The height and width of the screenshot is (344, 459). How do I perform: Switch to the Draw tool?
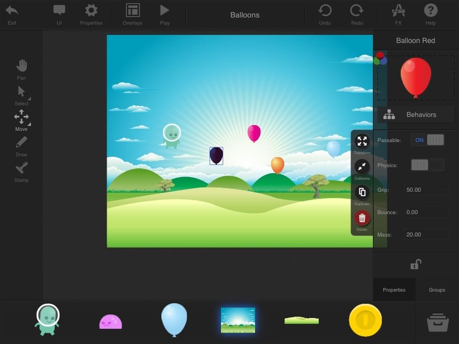point(21,146)
